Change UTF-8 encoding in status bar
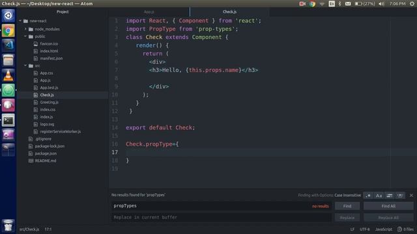Viewport: 417px width, 234px height. point(365,229)
